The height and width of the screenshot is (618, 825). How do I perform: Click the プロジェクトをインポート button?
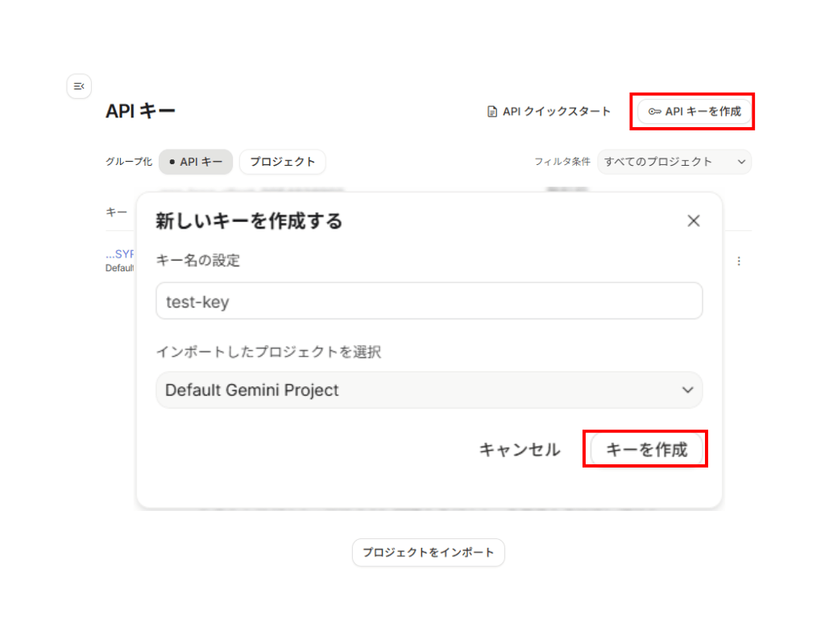[428, 553]
